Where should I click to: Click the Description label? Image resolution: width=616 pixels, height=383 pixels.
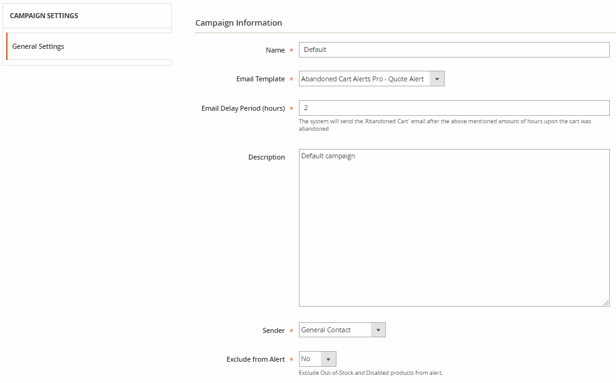266,157
